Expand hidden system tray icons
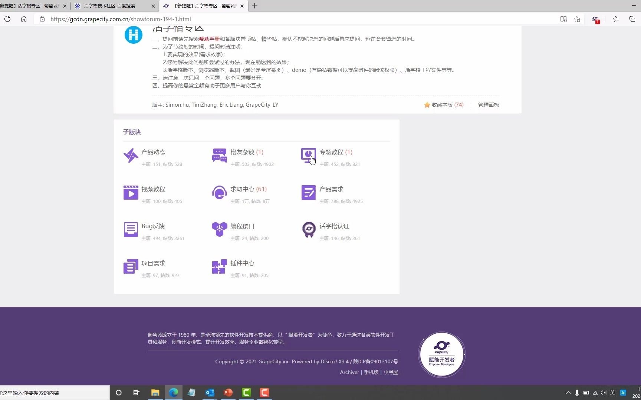The width and height of the screenshot is (641, 400). (568, 393)
